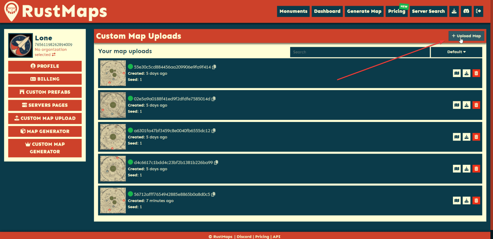
Task: Delete the map created 7 minutes ago
Action: [476, 201]
